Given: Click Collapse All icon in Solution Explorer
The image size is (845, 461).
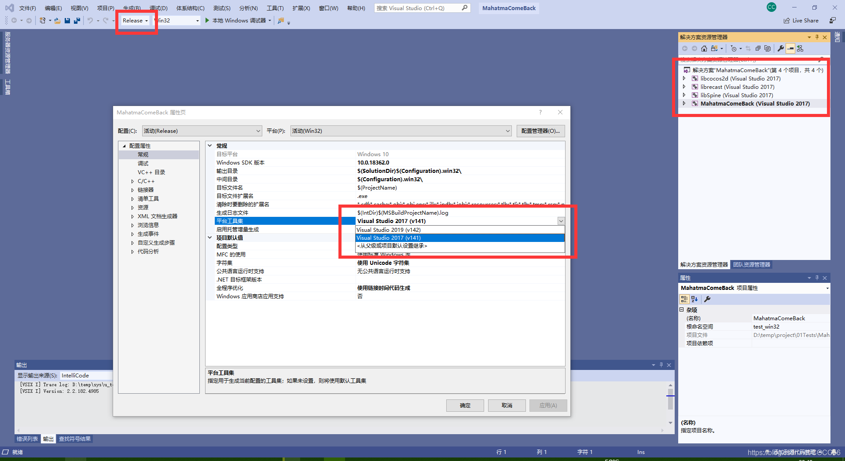Looking at the screenshot, I should (x=758, y=48).
